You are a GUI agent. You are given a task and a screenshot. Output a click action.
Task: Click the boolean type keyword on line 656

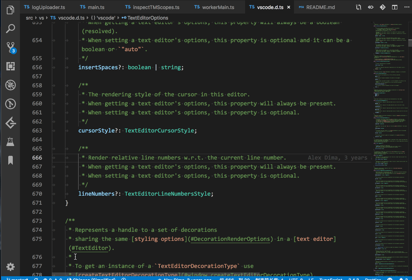[139, 67]
